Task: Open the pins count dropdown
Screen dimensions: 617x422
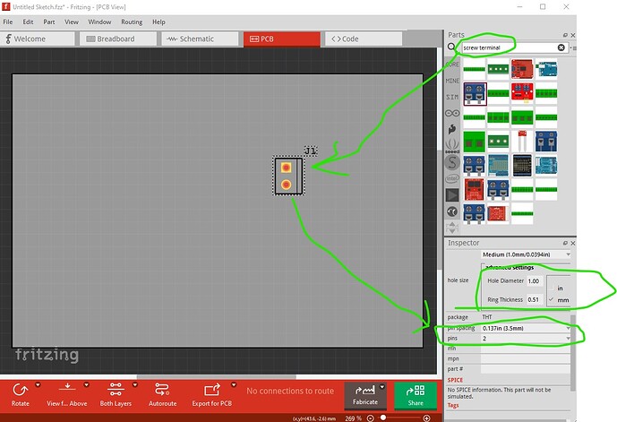Action: click(x=526, y=338)
